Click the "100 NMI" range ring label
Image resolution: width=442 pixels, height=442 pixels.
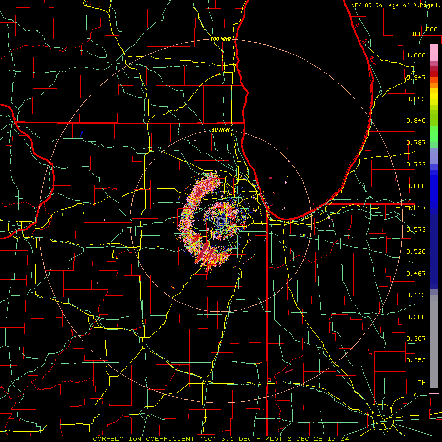221,39
